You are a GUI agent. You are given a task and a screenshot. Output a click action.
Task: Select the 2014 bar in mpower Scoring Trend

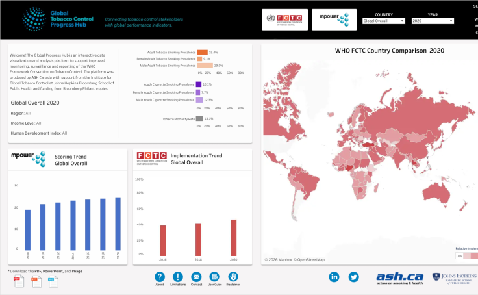pyautogui.click(x=73, y=225)
